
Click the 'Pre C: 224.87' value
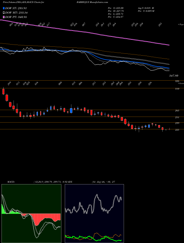coord(116,17)
